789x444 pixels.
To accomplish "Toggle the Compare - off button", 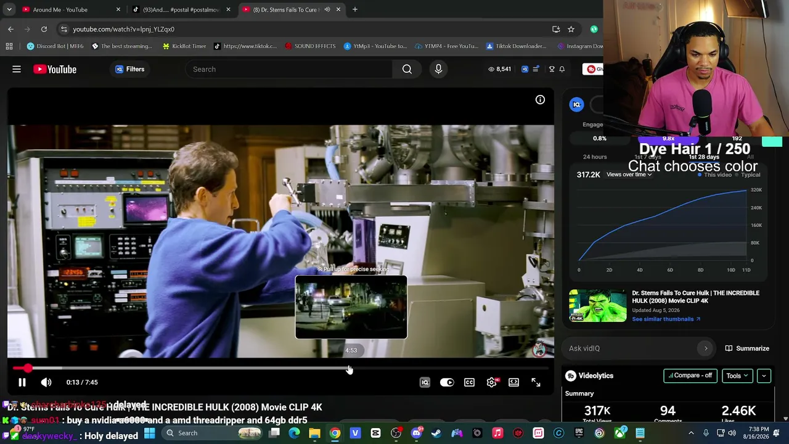I will [x=690, y=376].
